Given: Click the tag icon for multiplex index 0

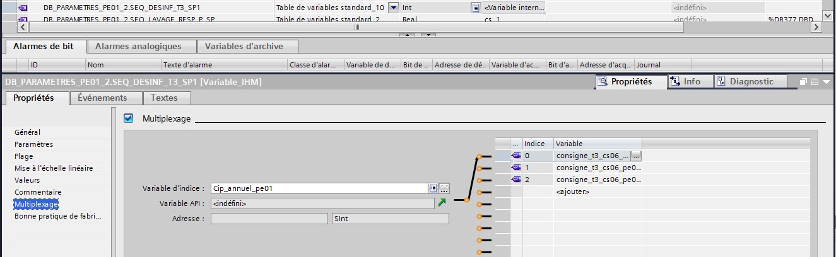Looking at the screenshot, I should point(515,156).
